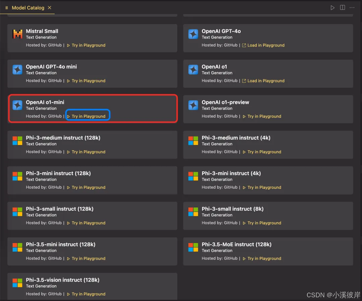Click the Phi-3-small instruct (128k) title
This screenshot has width=362, height=301.
(60, 209)
